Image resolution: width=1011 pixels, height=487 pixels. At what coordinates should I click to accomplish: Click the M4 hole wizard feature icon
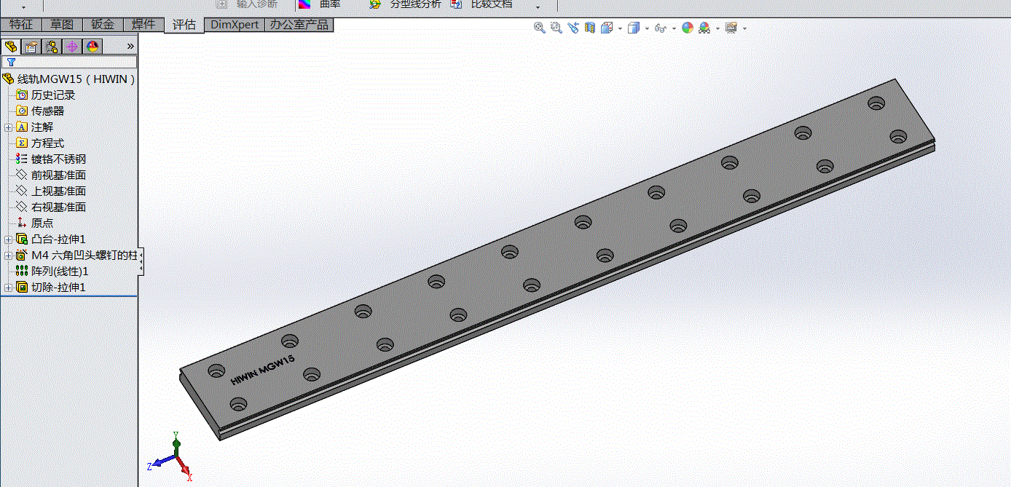coord(22,255)
